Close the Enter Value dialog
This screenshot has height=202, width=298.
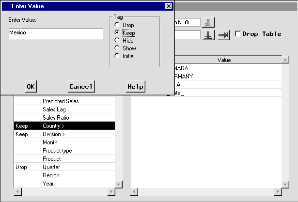coord(168,6)
